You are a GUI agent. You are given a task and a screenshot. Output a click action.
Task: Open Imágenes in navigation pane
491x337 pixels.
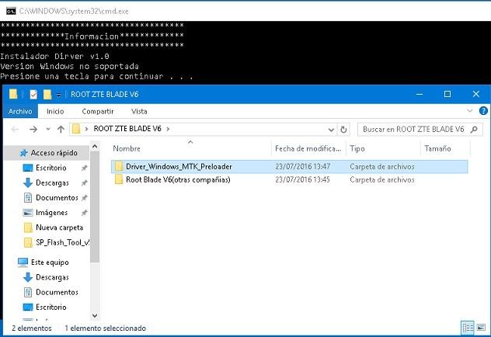tap(52, 213)
